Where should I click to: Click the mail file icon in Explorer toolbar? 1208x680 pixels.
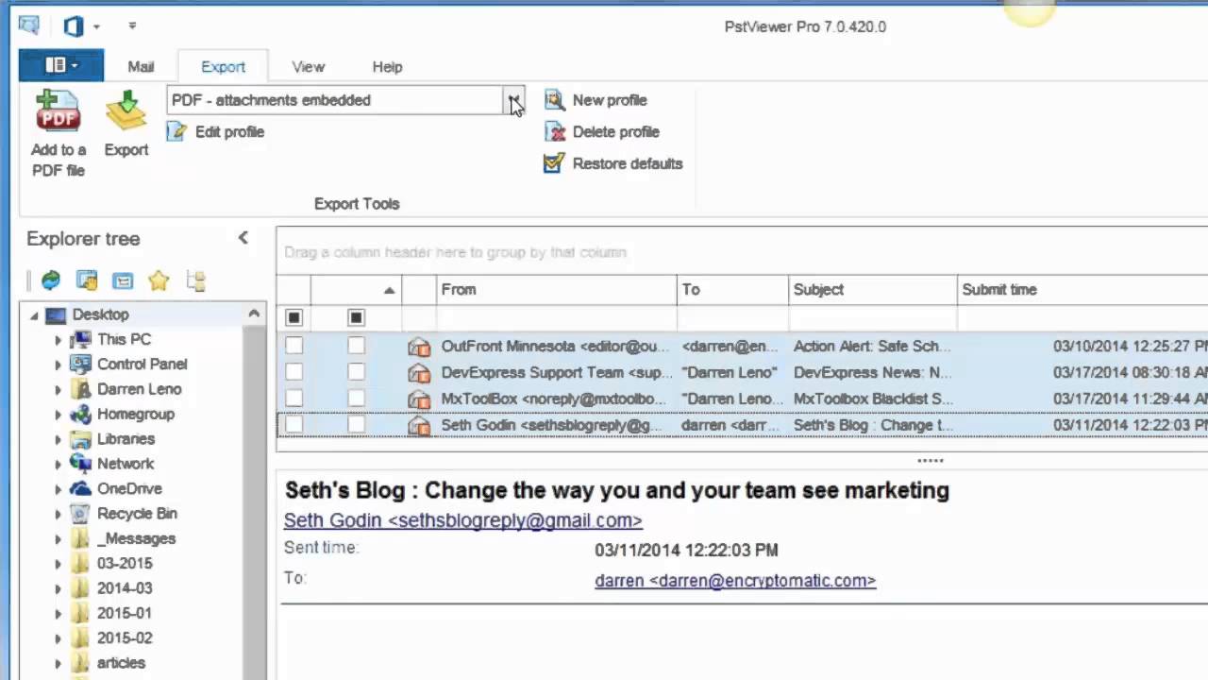pos(123,280)
